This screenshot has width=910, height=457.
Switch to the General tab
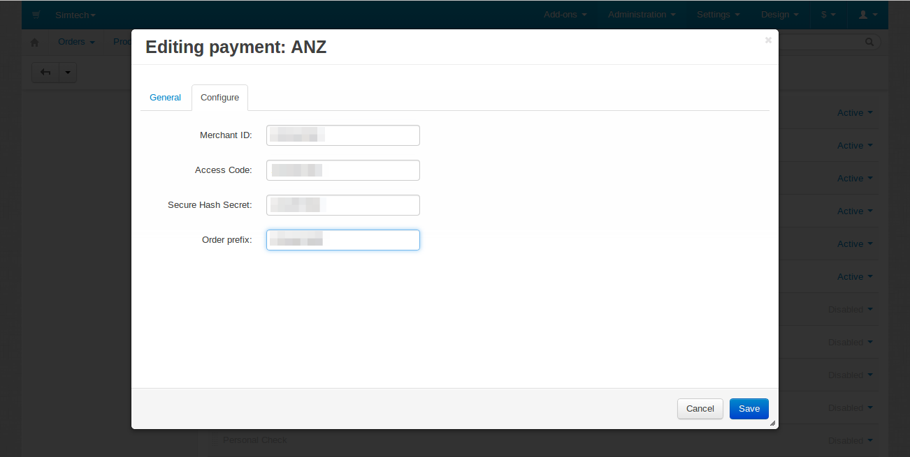[x=165, y=98]
